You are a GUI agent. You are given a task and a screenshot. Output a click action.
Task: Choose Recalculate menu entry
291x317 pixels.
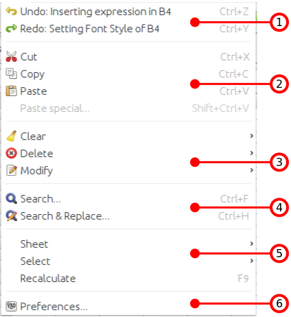(128, 278)
